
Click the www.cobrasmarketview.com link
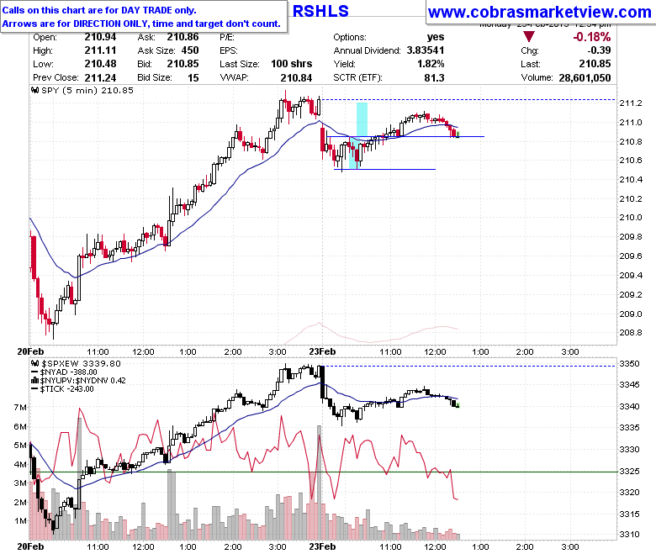pyautogui.click(x=540, y=12)
